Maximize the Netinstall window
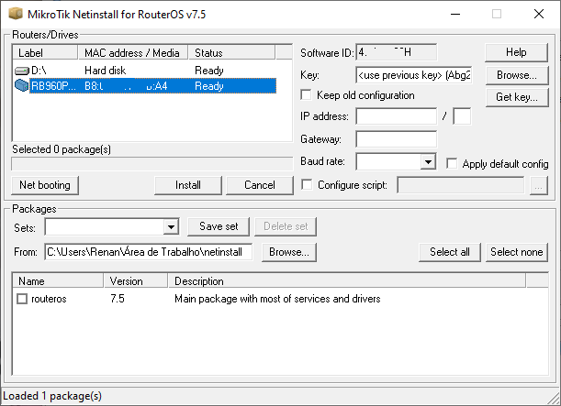561x406 pixels. point(497,15)
